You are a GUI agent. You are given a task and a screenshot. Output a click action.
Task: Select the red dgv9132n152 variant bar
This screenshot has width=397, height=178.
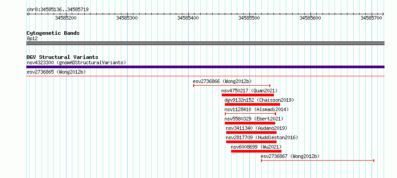(x=252, y=104)
